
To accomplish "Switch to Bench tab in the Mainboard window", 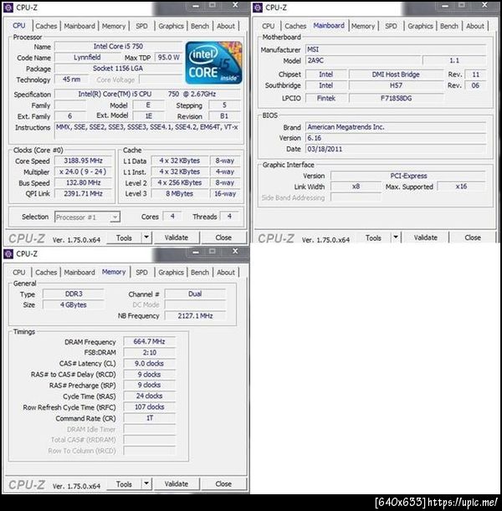I will tap(449, 26).
